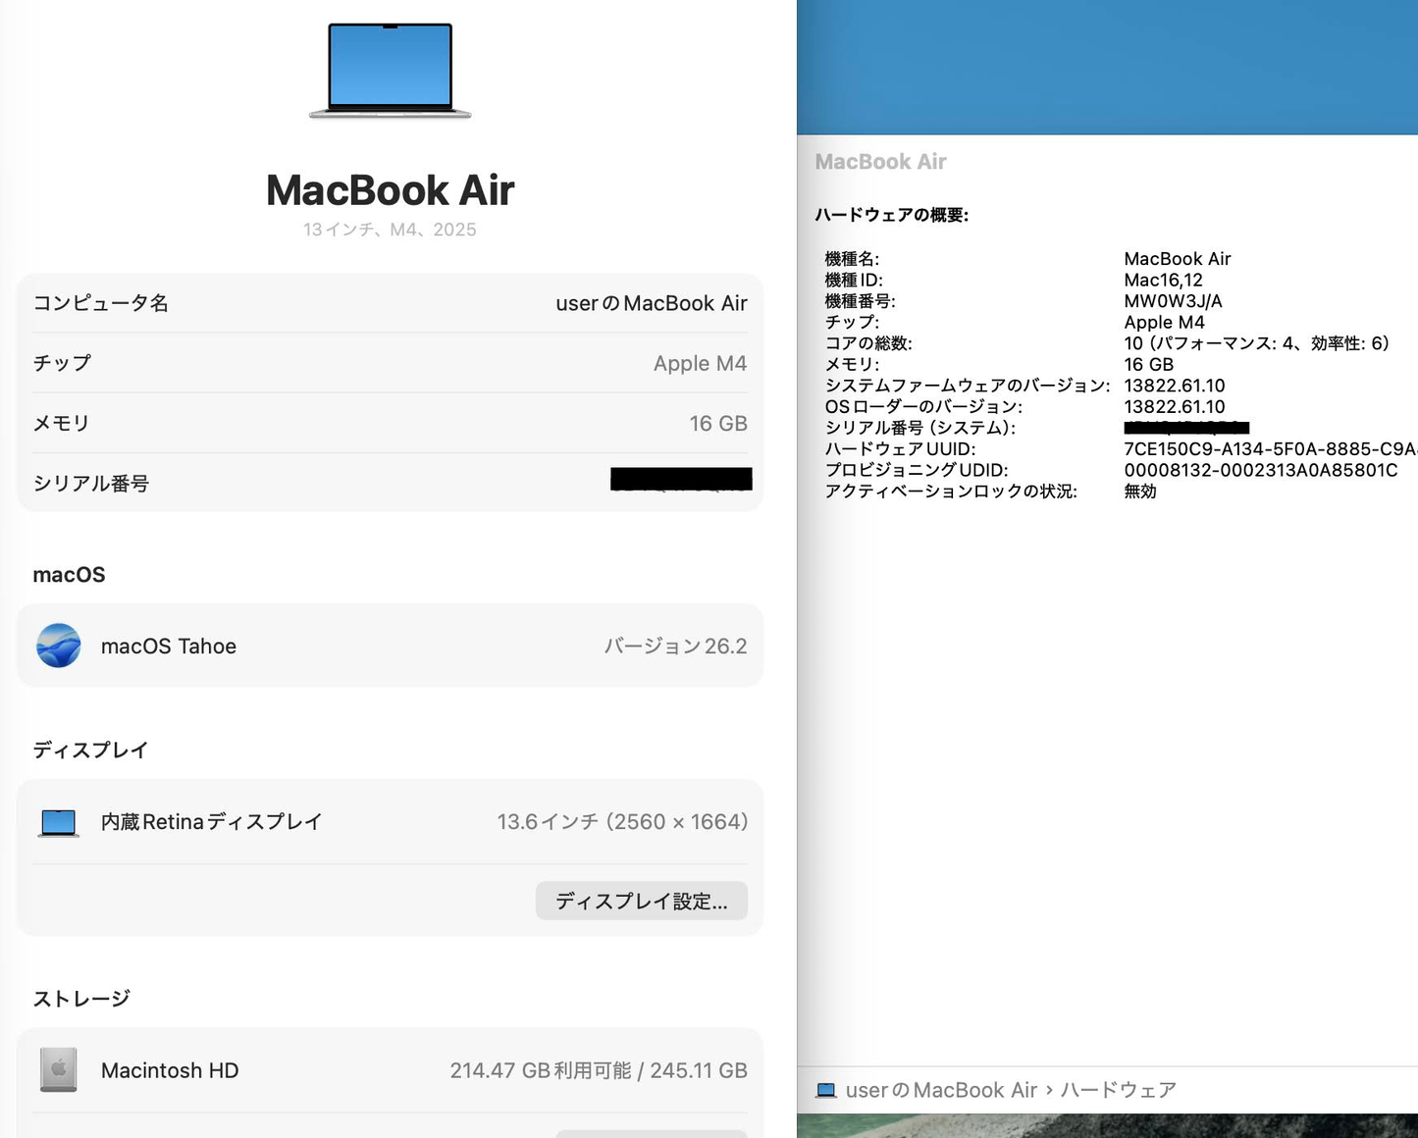Click the ハードウェアUUID: label
The height and width of the screenshot is (1138, 1418).
click(x=901, y=449)
